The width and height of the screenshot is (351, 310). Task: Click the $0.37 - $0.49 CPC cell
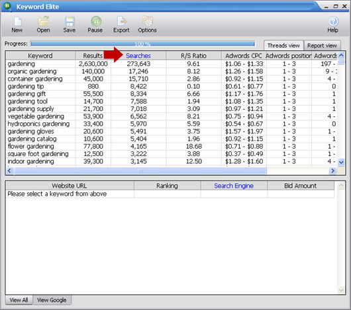point(244,154)
